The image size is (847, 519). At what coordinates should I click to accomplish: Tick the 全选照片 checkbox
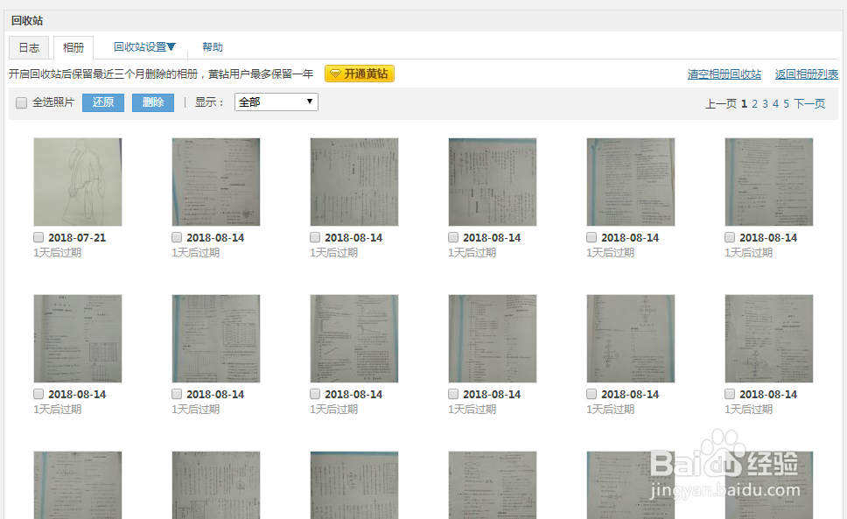22,102
